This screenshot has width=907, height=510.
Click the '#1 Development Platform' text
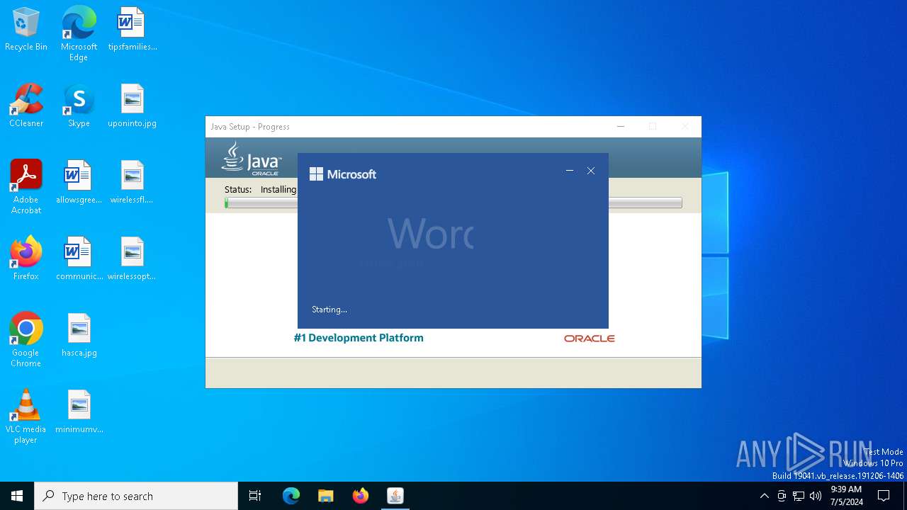pos(359,338)
